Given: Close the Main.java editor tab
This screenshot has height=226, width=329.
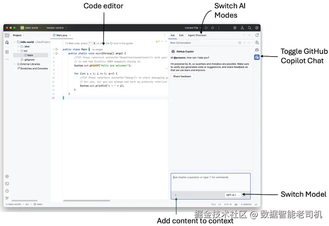Looking at the screenshot, I should [70, 35].
